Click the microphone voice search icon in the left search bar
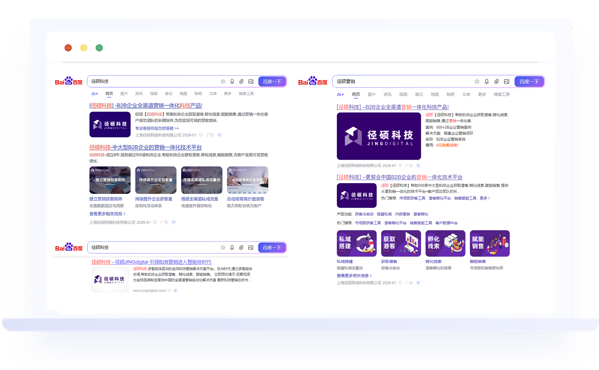The height and width of the screenshot is (370, 599). 232,81
